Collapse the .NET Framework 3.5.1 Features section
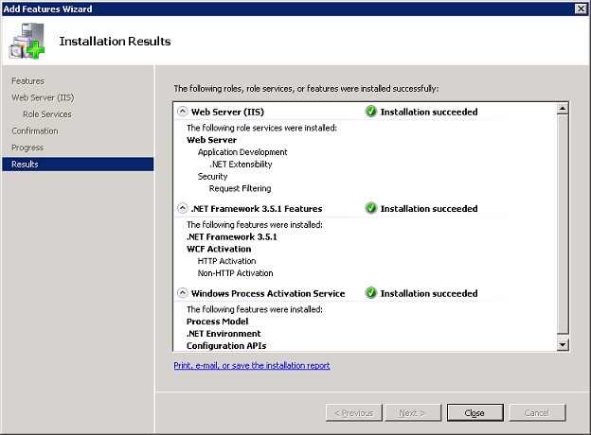Viewport: 591px width, 435px height. (x=183, y=208)
